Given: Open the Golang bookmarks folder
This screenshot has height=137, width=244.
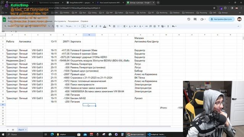Looking at the screenshot, I should click(x=92, y=13).
